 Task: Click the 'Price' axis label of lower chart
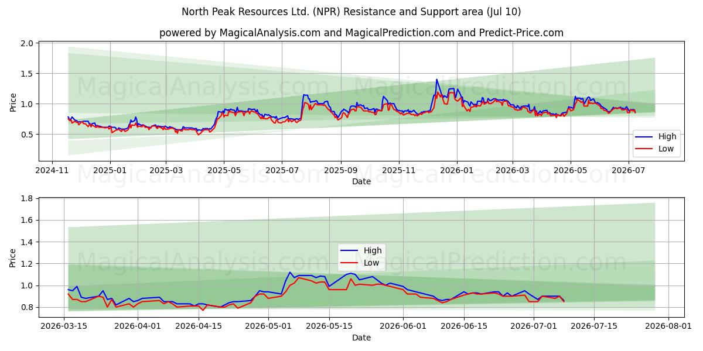13,258
